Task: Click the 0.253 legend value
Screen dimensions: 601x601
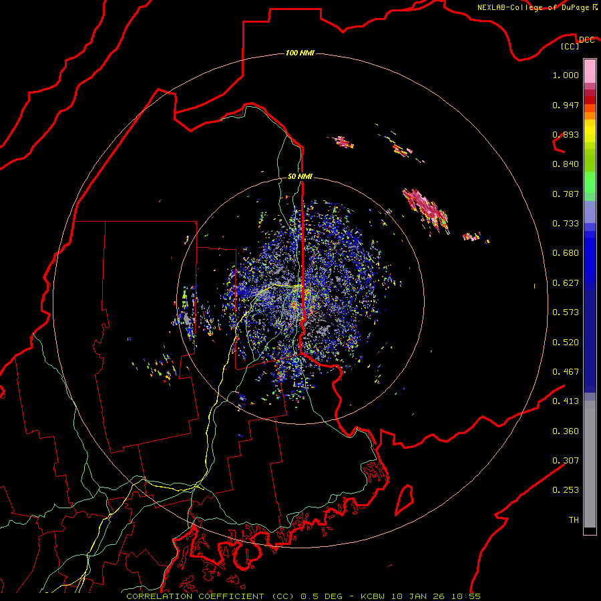Action: [566, 490]
